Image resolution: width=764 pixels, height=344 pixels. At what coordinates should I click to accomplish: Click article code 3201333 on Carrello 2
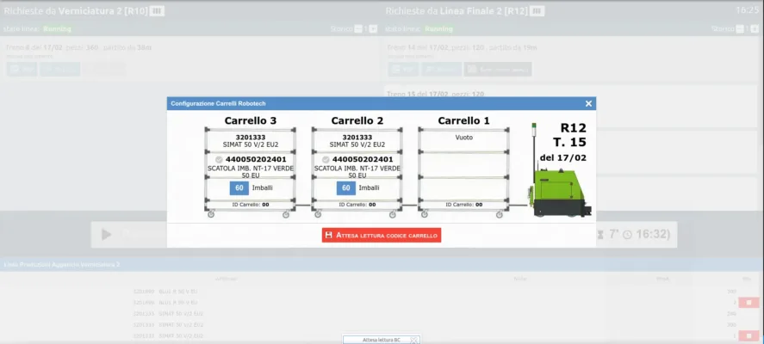357,138
